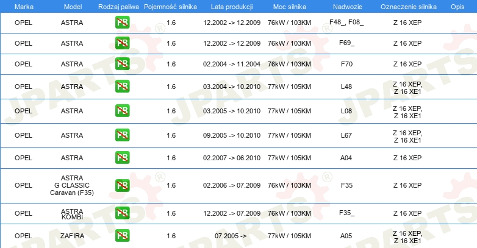The image size is (477, 248).
Task: Click the petrol fuel icon in the F69_ row
Action: (122, 43)
